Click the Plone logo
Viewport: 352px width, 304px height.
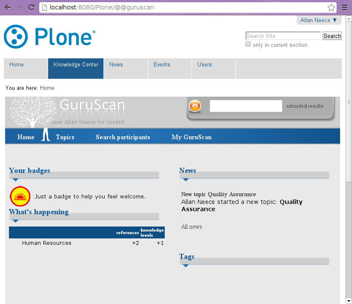[50, 37]
